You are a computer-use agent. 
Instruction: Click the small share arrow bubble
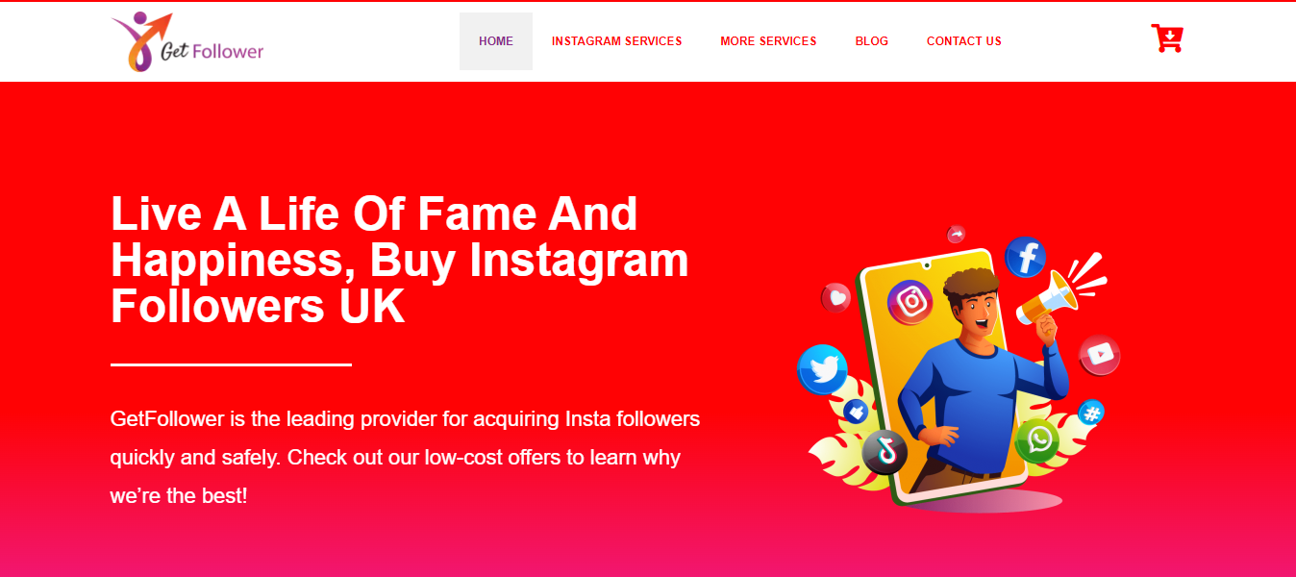[x=956, y=234]
